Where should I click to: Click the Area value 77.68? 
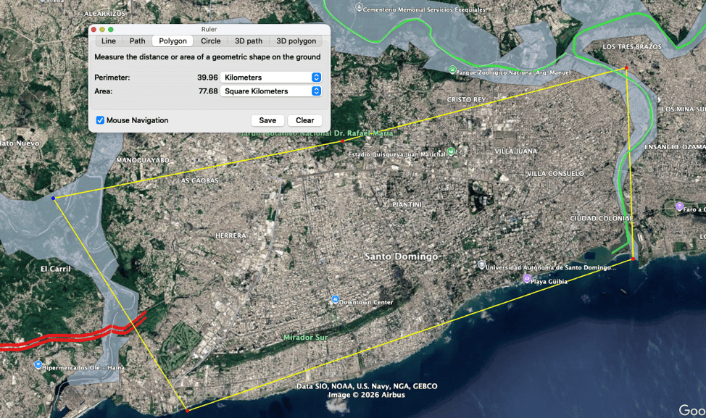(208, 91)
